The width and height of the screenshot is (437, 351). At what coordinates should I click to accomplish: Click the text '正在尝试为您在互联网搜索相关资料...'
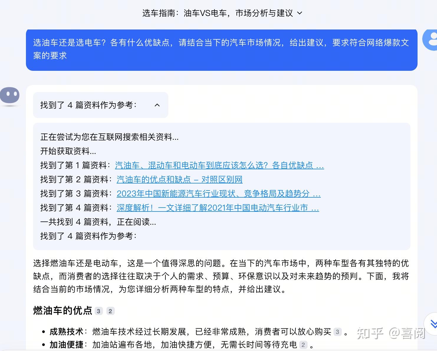109,137
